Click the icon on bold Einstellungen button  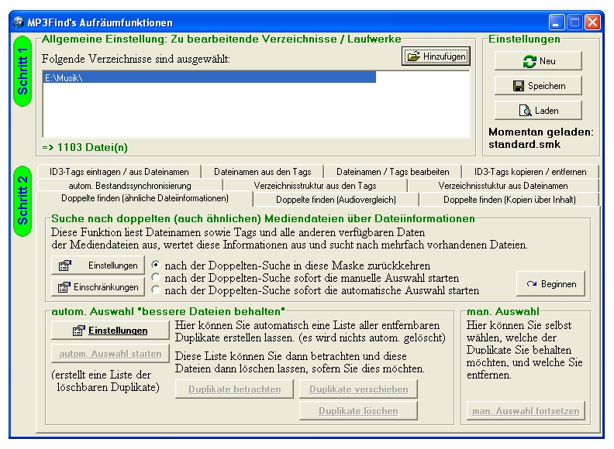(x=78, y=331)
